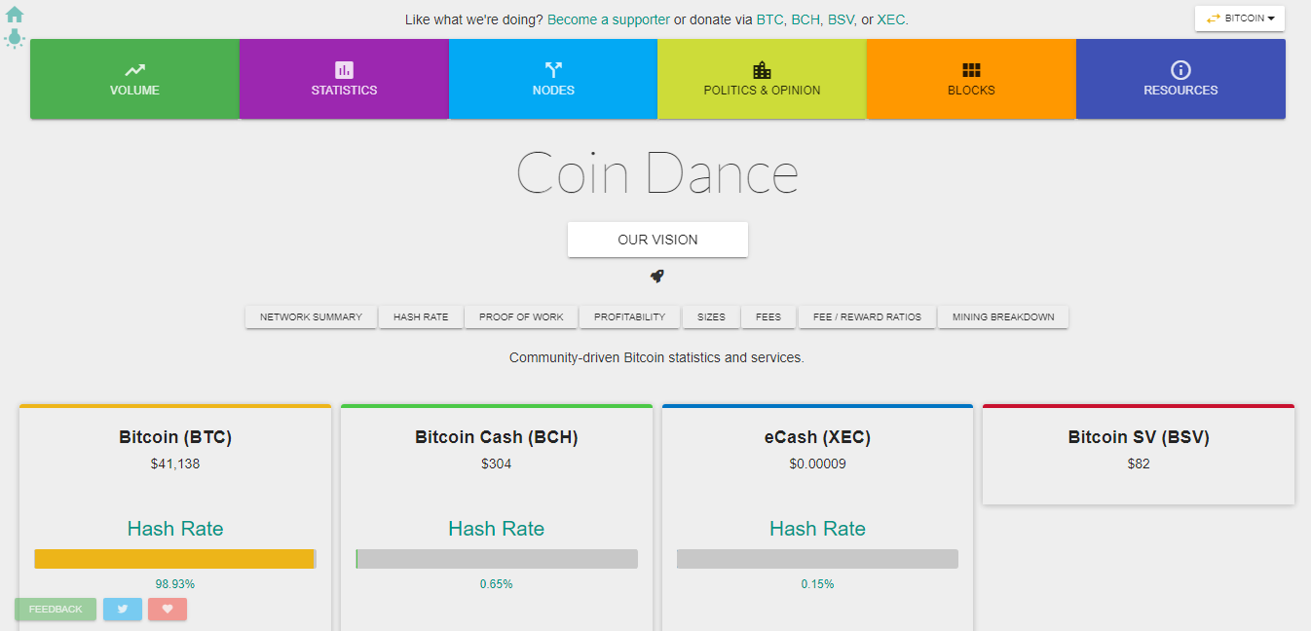
Task: Click the home icon at top left
Action: click(15, 15)
